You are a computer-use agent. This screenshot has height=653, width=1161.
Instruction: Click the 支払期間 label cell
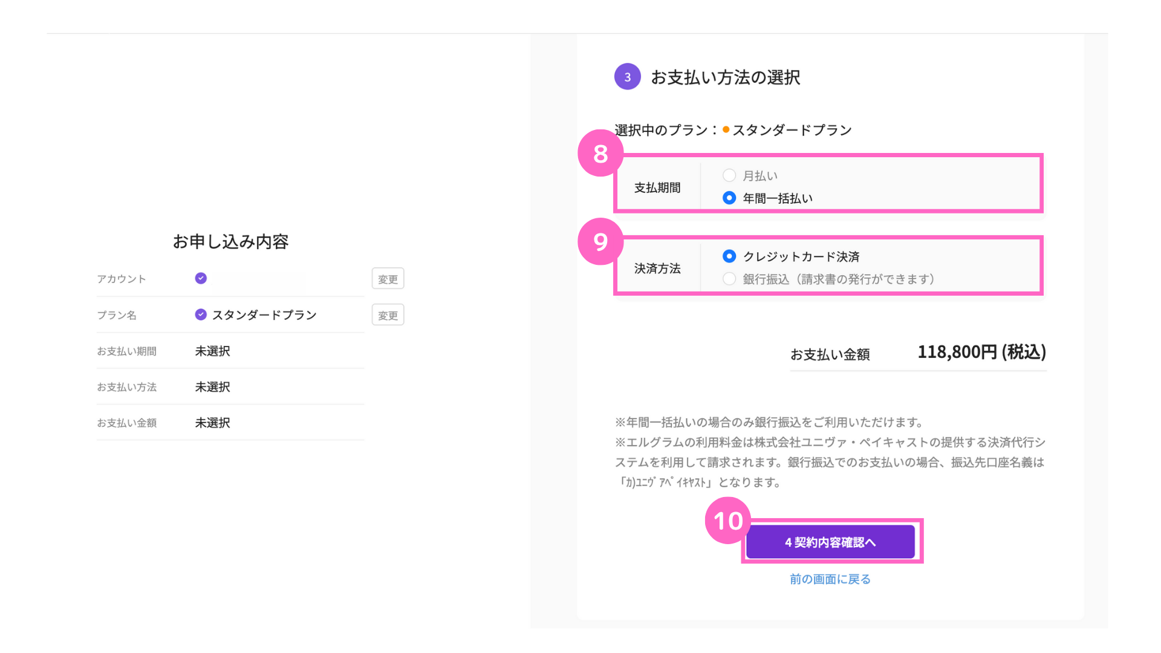click(x=657, y=187)
